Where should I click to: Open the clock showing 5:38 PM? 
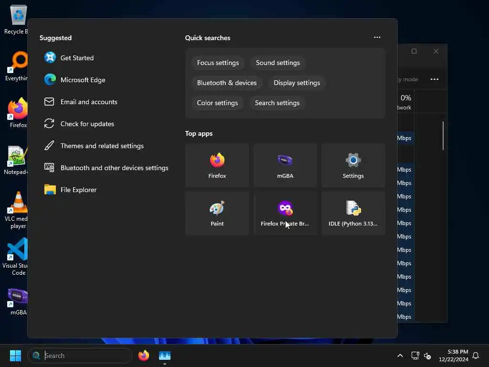point(454,356)
